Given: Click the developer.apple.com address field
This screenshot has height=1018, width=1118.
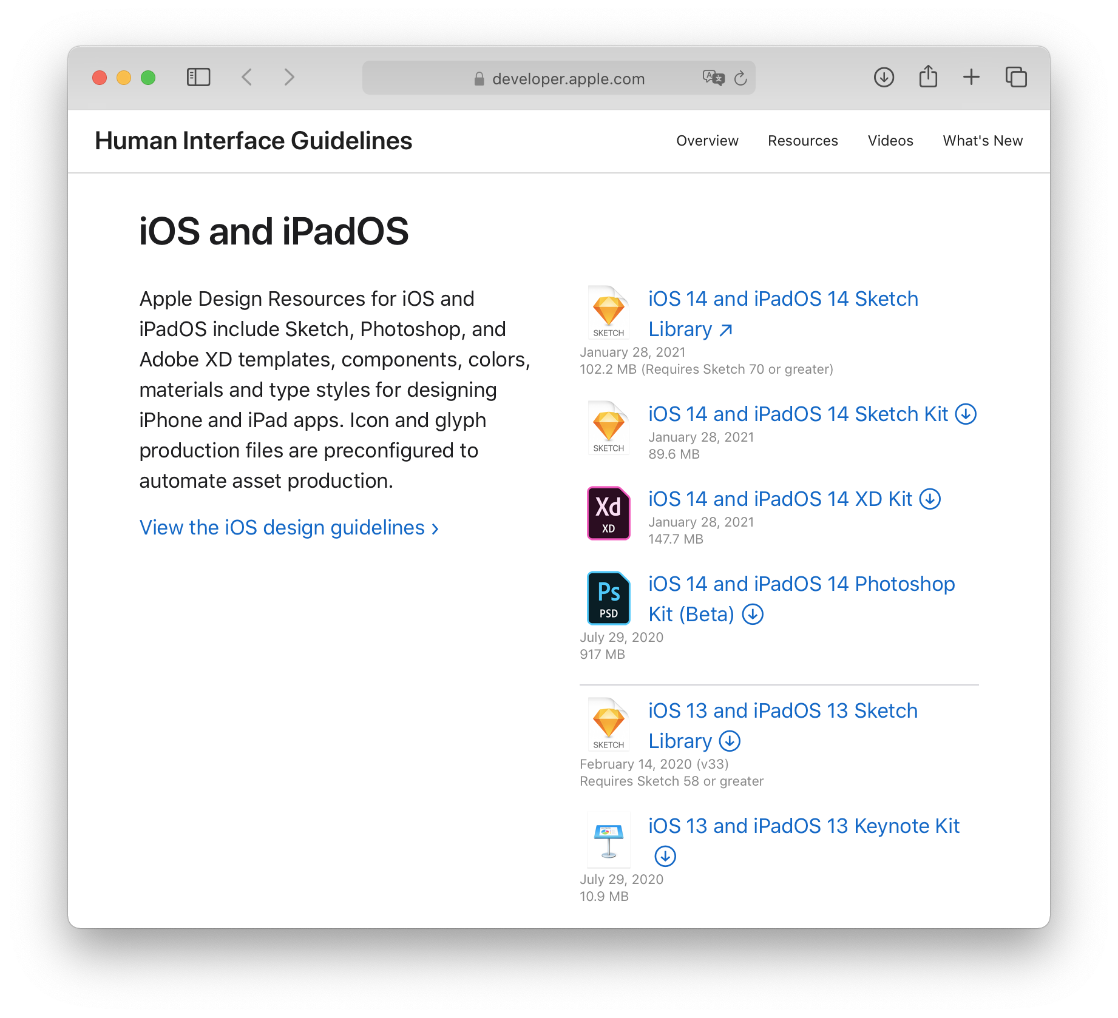Looking at the screenshot, I should click(558, 78).
